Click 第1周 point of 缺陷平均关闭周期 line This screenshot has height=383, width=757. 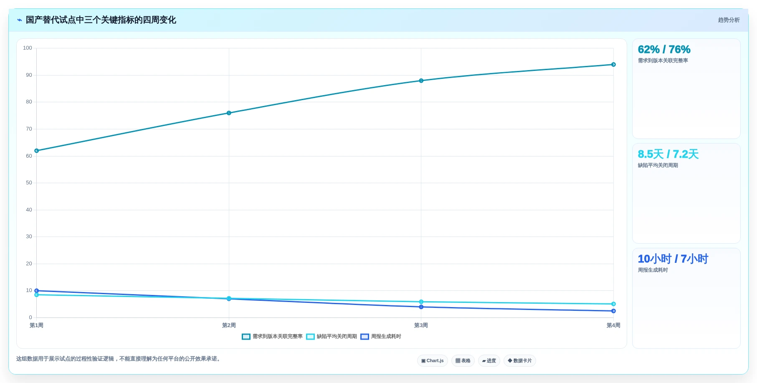pos(37,295)
